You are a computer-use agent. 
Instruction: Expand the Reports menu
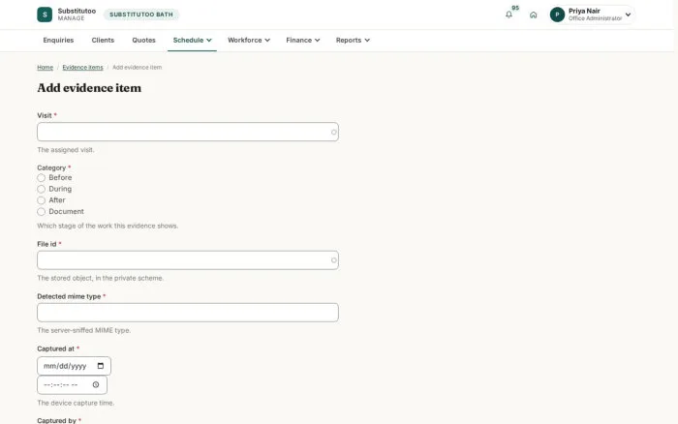353,40
